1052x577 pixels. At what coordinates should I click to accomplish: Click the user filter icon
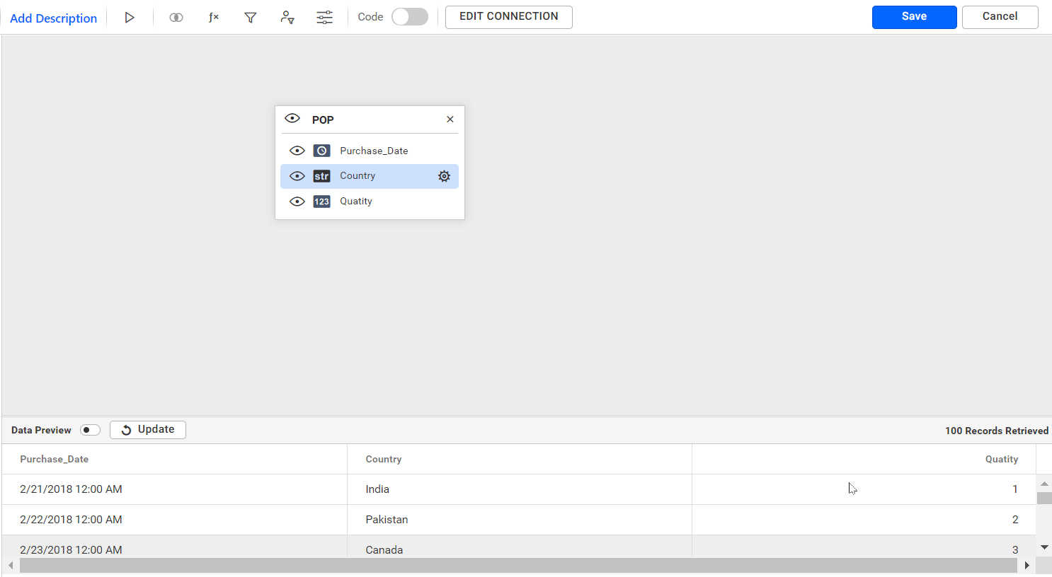tap(287, 17)
